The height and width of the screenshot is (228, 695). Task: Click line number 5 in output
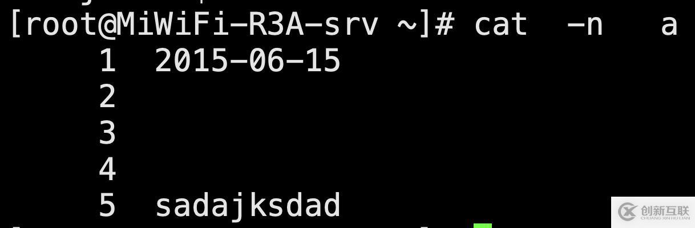point(107,205)
